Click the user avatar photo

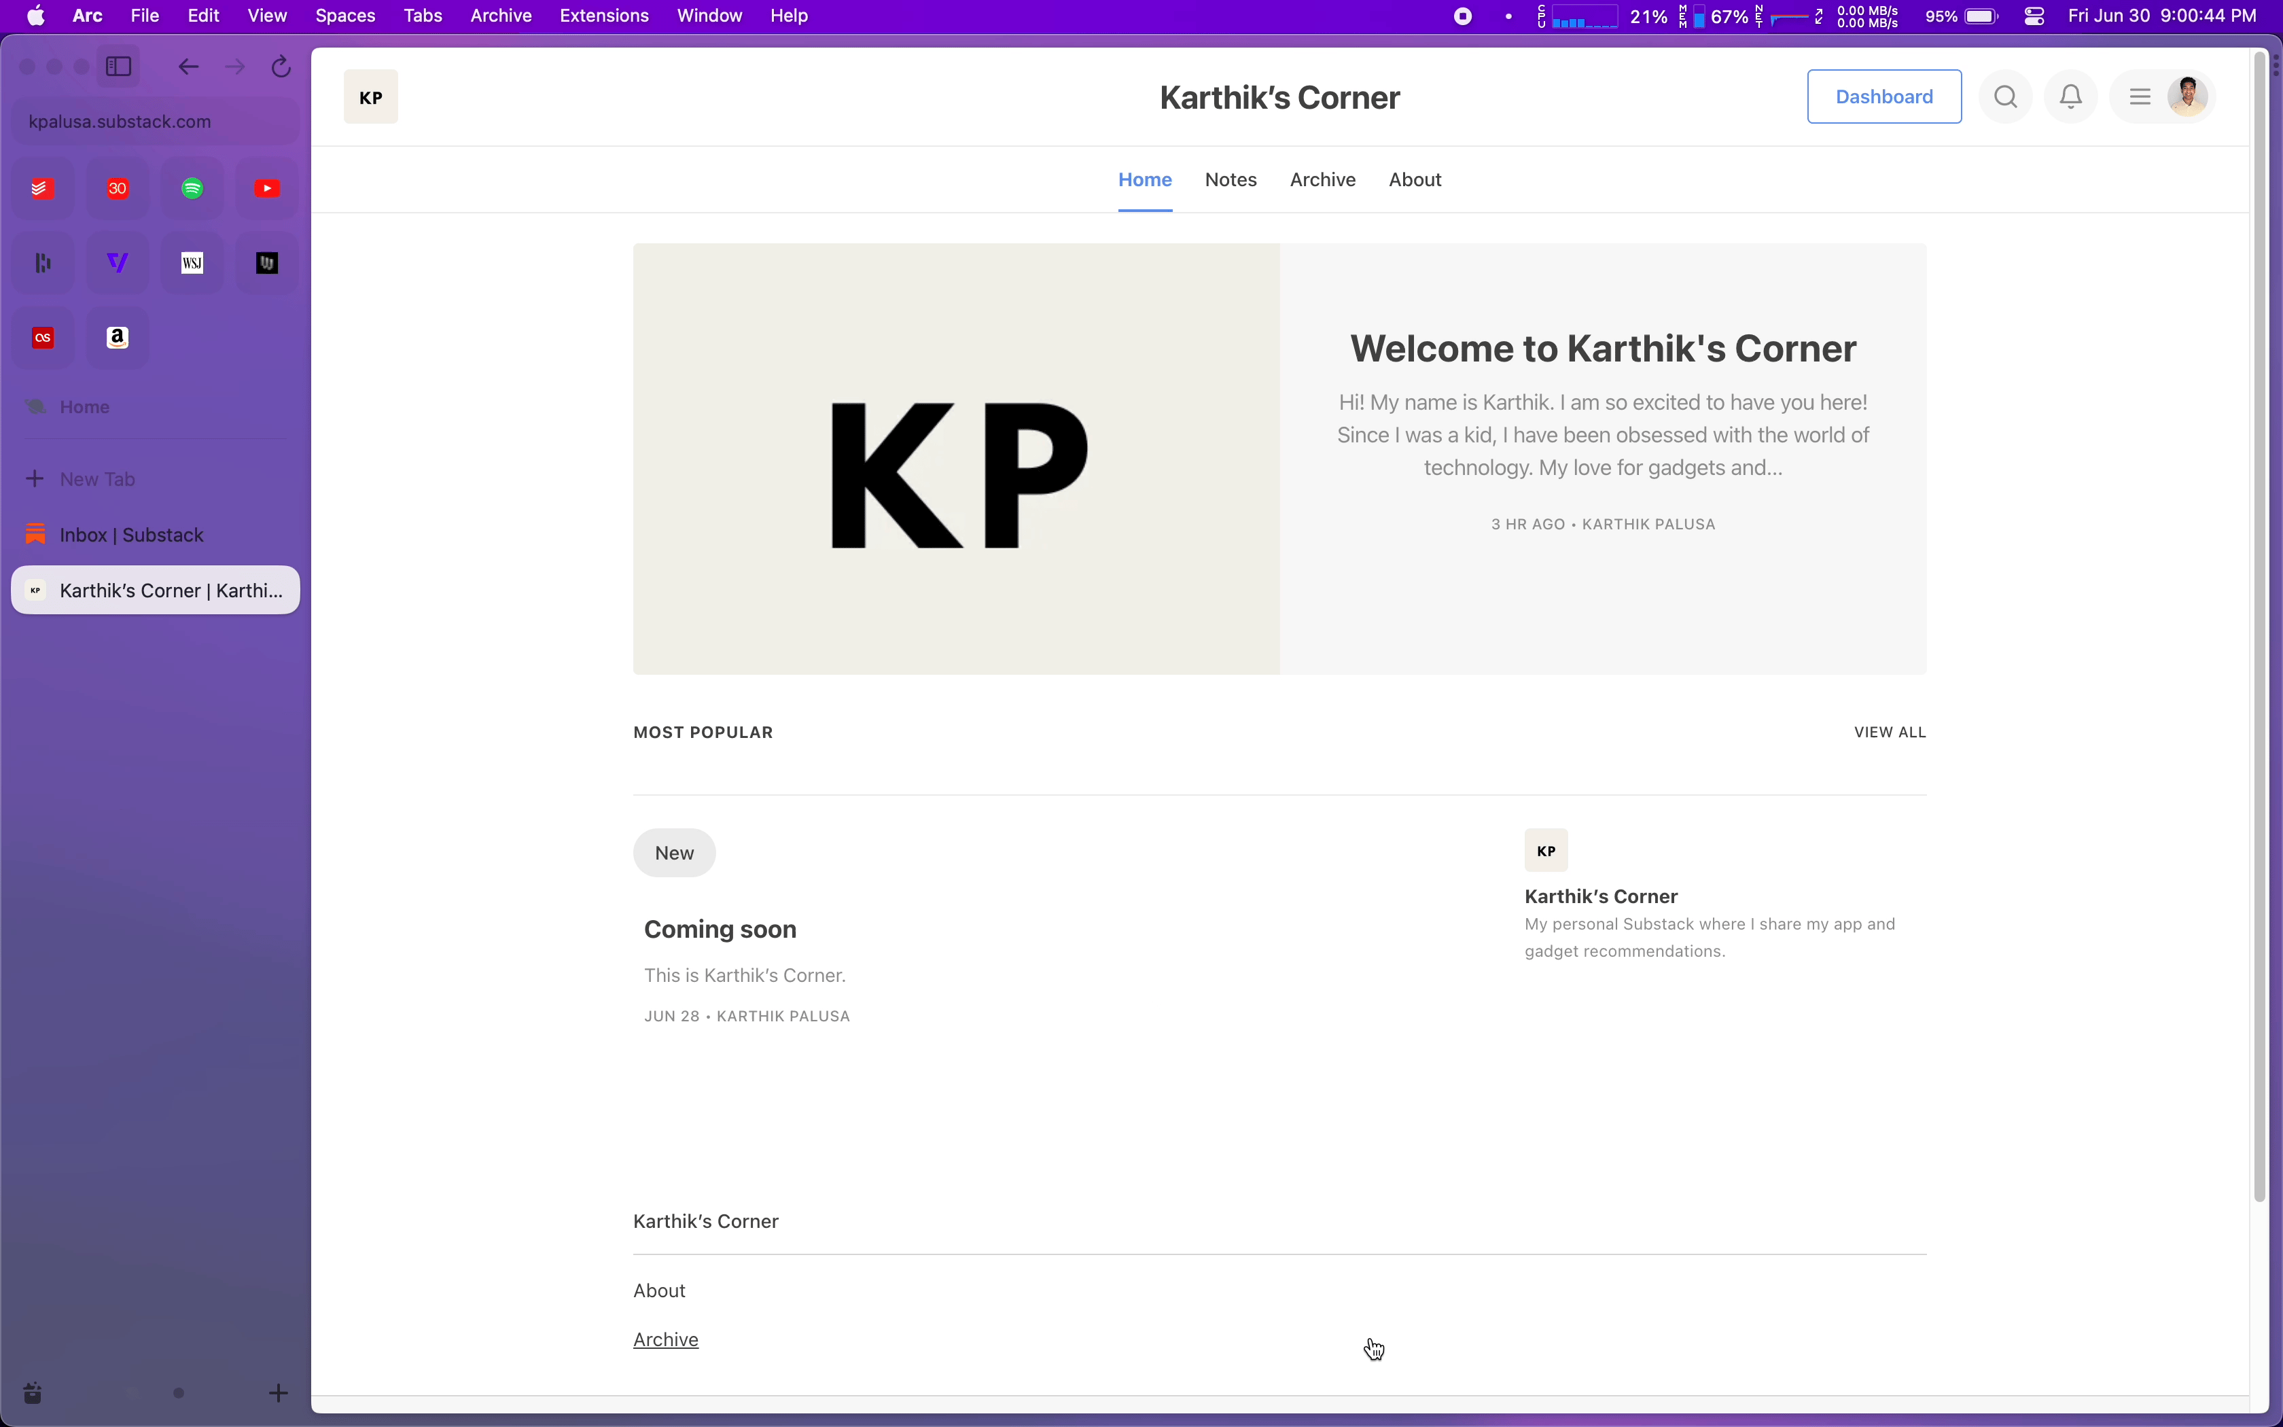click(x=2189, y=96)
